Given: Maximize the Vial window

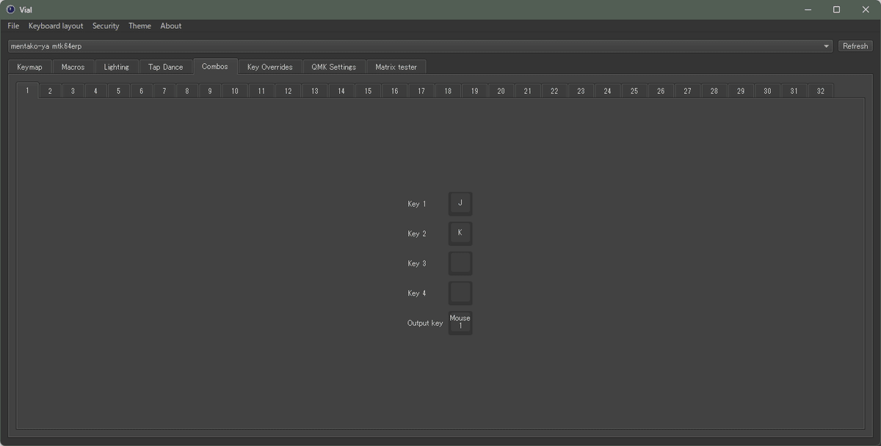Looking at the screenshot, I should [x=836, y=10].
